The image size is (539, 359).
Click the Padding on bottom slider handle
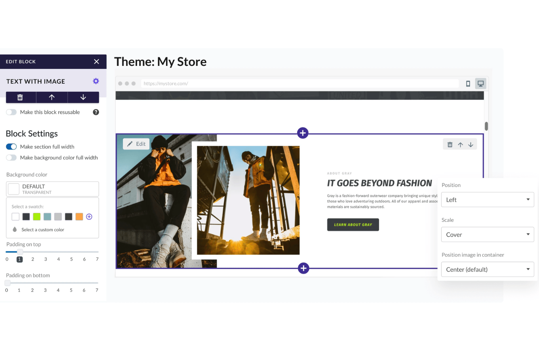(7, 283)
